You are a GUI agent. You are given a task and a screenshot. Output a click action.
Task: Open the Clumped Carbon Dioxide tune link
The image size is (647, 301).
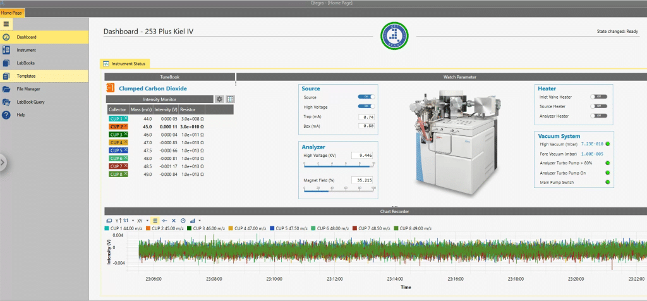coord(153,89)
